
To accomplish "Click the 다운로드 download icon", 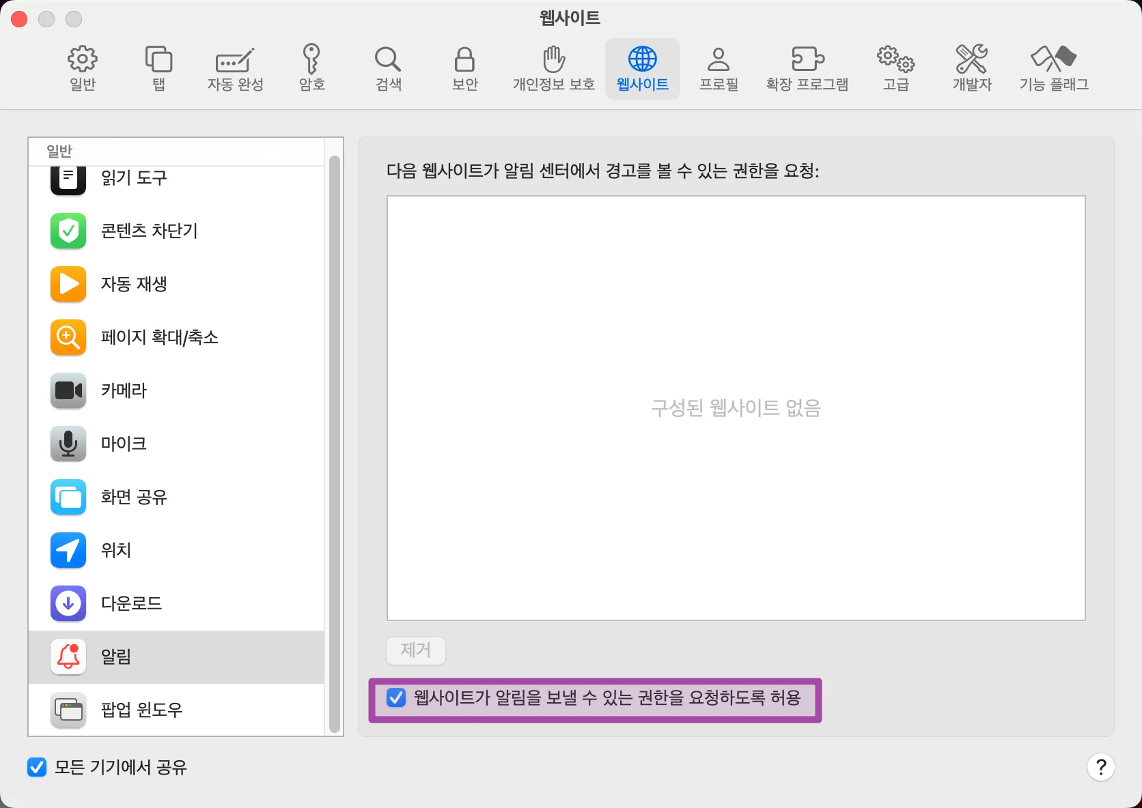I will [68, 603].
